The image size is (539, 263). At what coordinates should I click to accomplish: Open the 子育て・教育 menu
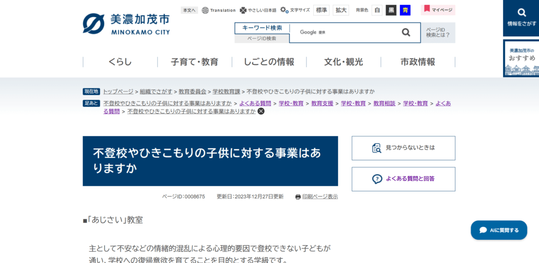[195, 62]
